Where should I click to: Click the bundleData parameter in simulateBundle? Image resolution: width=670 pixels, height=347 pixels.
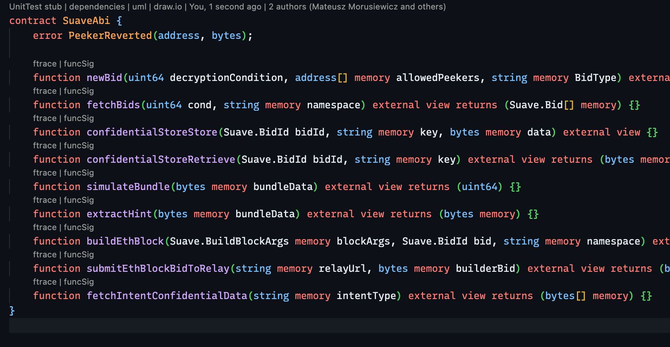coord(283,187)
